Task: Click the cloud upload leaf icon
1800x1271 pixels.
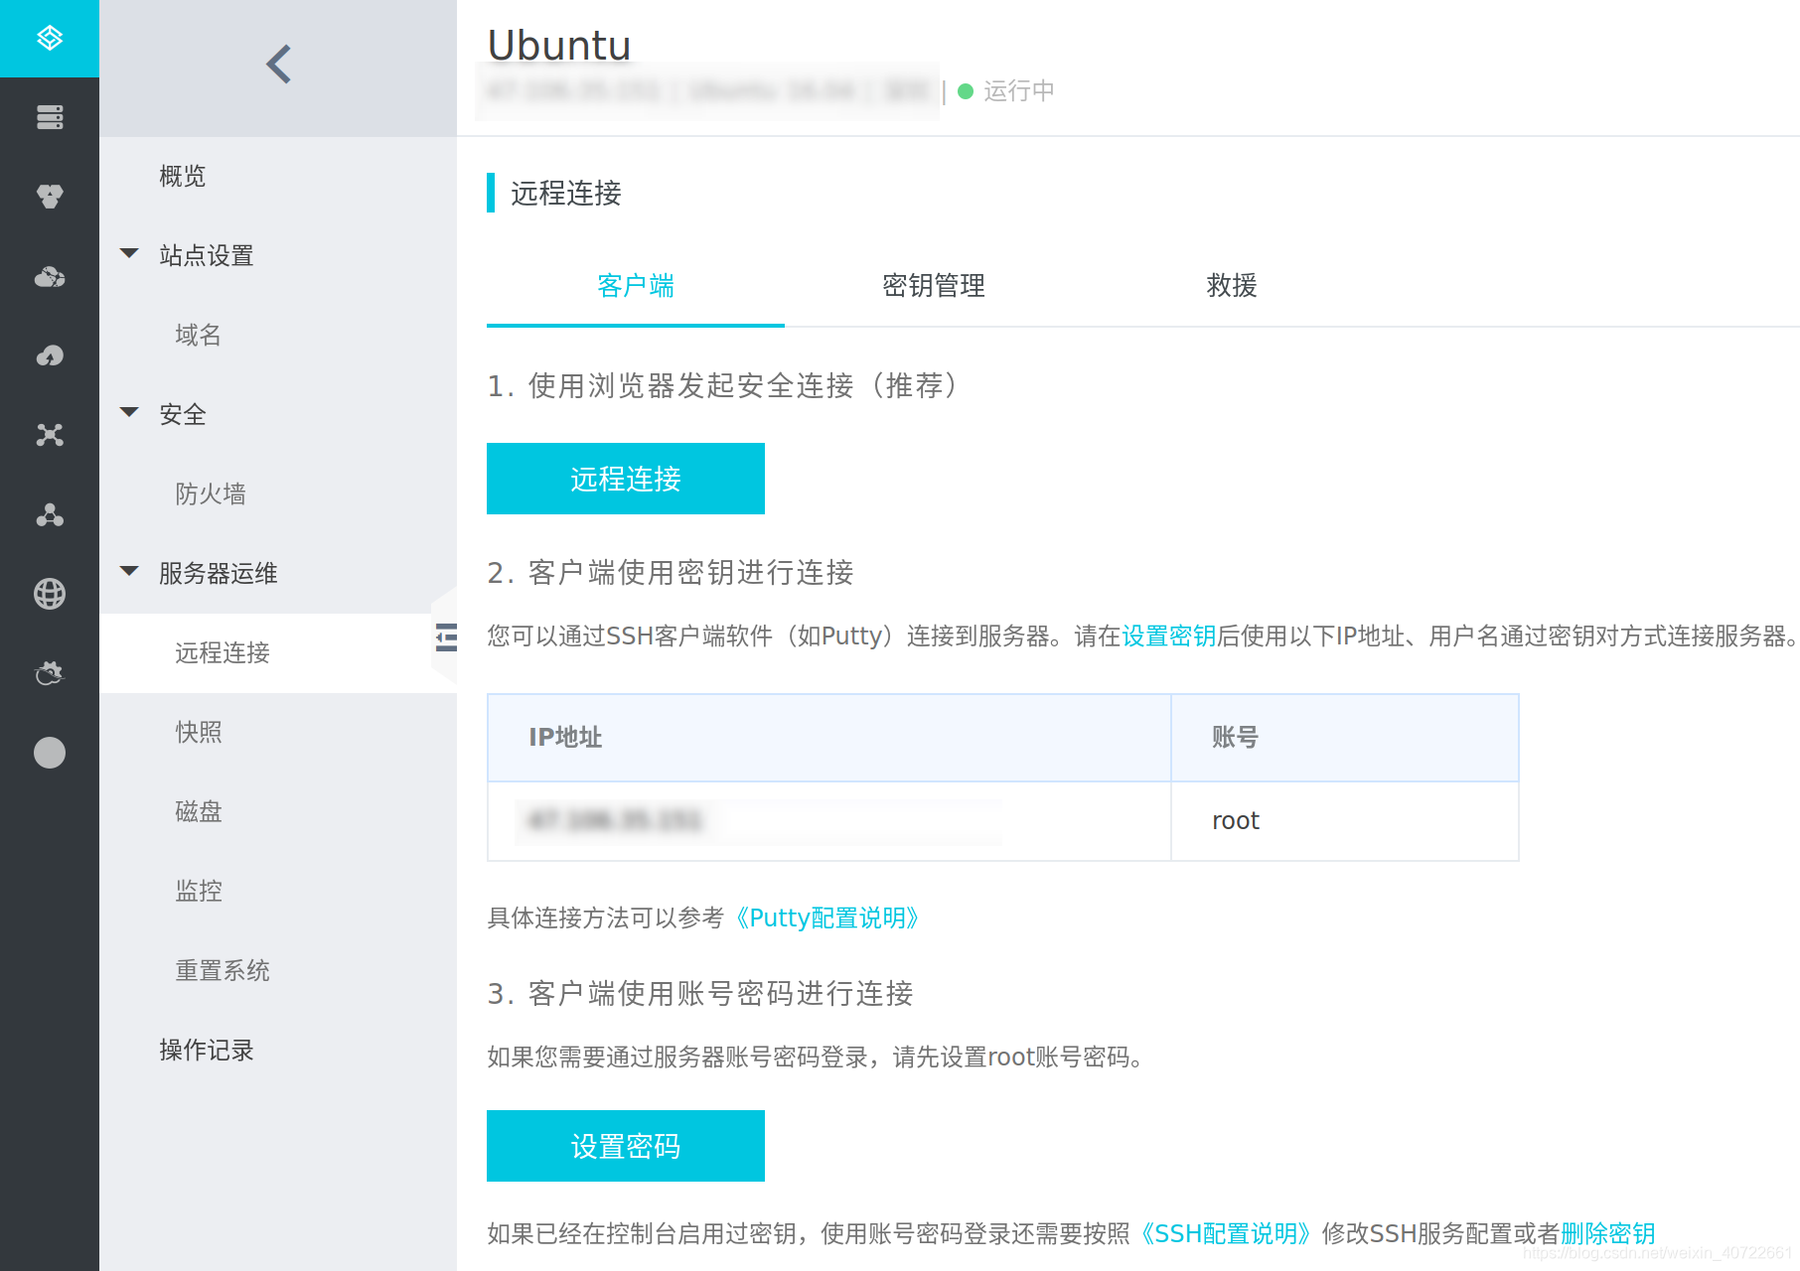Action: (x=50, y=355)
